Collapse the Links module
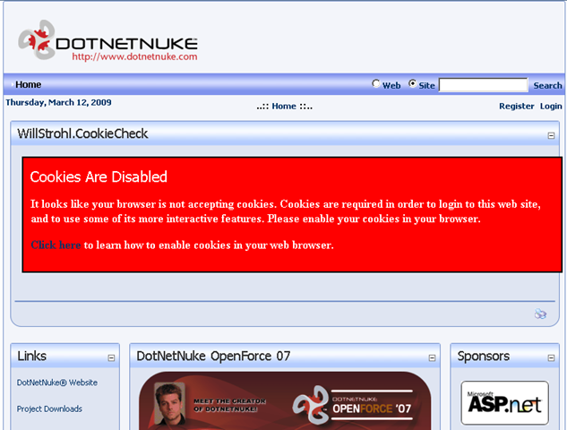Screen dimensions: 567x430 click(111, 358)
